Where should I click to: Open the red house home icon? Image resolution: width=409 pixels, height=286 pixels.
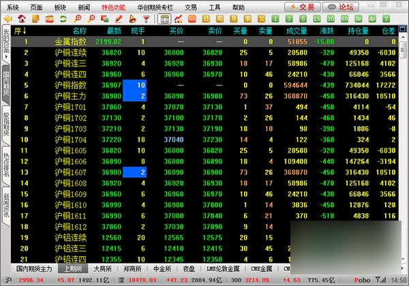(22, 19)
